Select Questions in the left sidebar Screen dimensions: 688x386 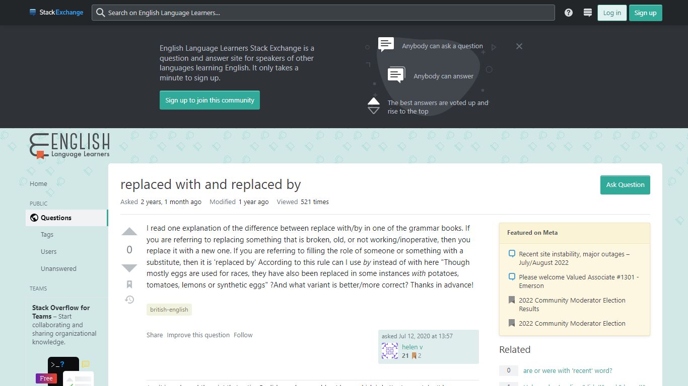(x=66, y=218)
